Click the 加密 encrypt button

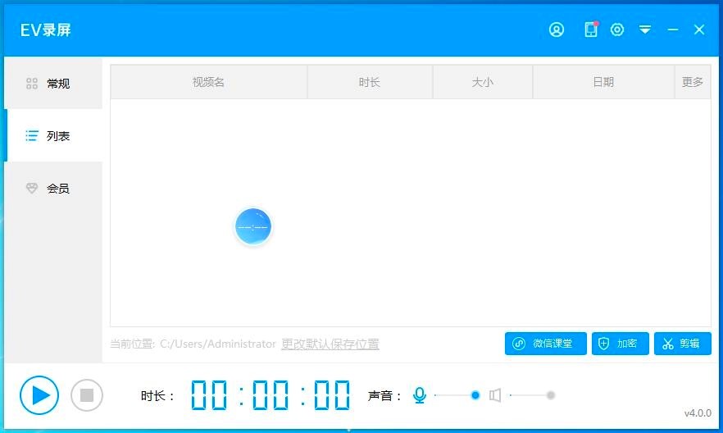620,344
